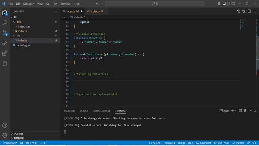Screen dimensions: 259x146
Task: Open the Run menu
Action: [55, 4]
